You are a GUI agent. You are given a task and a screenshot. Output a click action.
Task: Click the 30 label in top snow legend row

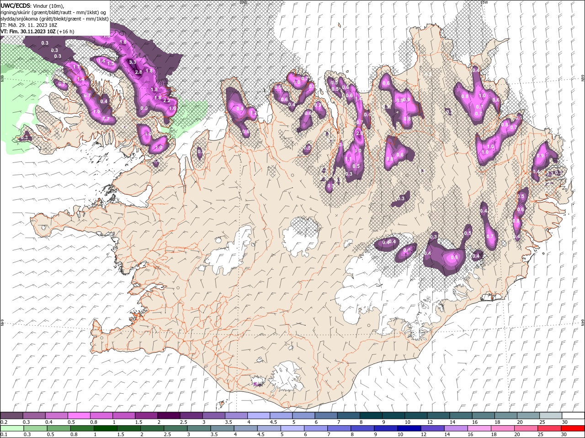565,422
